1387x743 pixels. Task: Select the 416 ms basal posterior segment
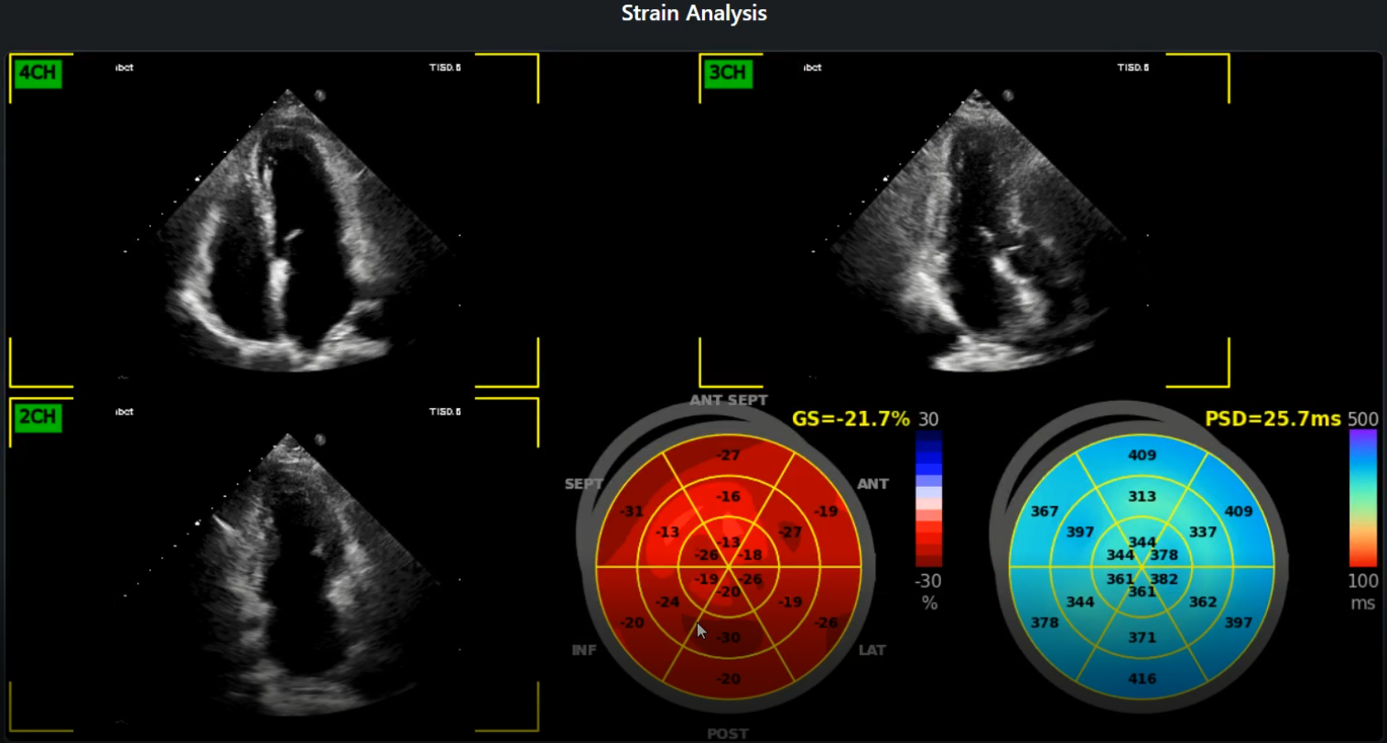(1142, 678)
